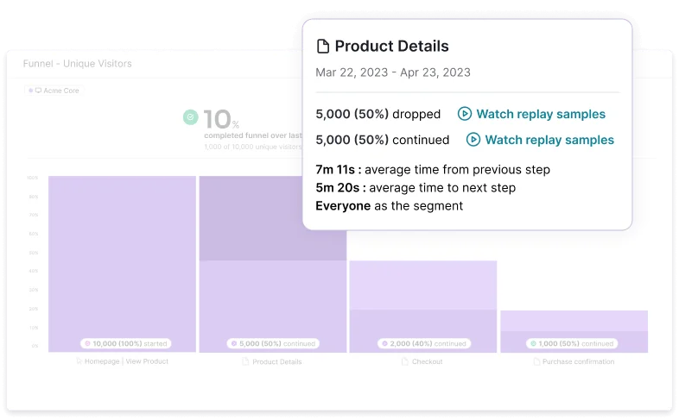
Task: Click the play icon in the dropped row
Action: [x=465, y=114]
